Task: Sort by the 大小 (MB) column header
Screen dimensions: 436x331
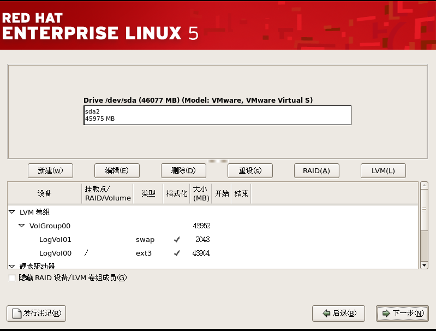Action: coord(201,193)
